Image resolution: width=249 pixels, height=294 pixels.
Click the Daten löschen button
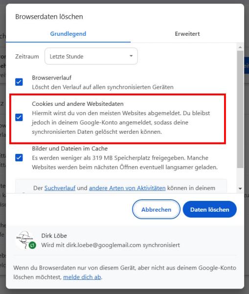tap(210, 209)
